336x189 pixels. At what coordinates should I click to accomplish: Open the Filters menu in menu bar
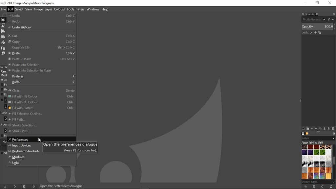80,9
